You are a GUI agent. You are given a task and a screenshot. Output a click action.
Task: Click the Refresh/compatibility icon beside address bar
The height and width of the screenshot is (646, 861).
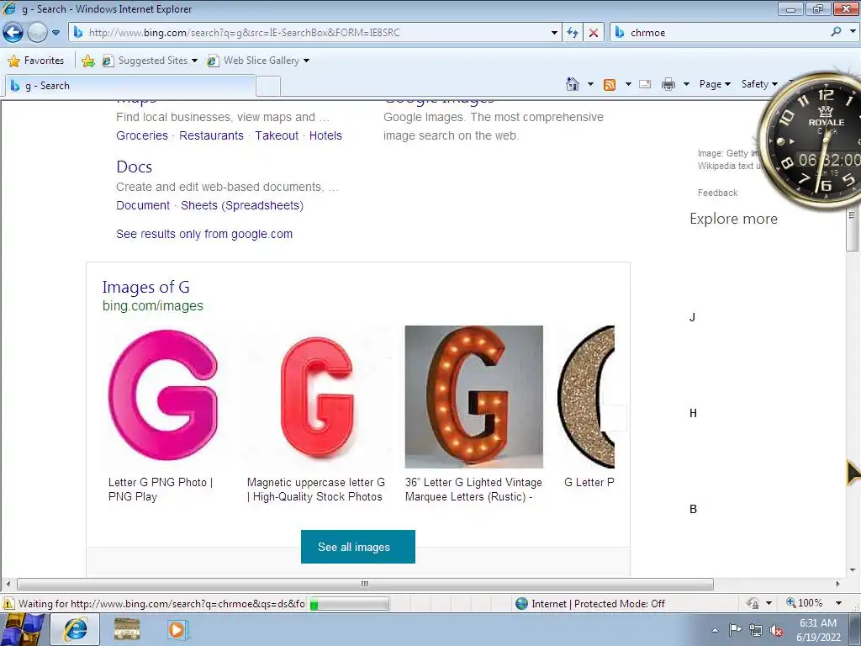coord(573,33)
